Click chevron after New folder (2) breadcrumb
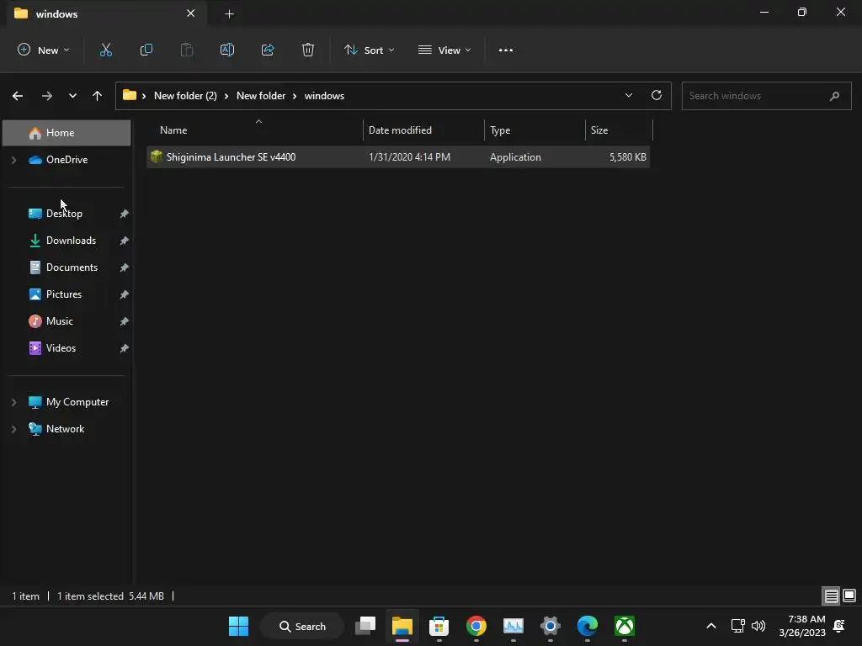 226,96
